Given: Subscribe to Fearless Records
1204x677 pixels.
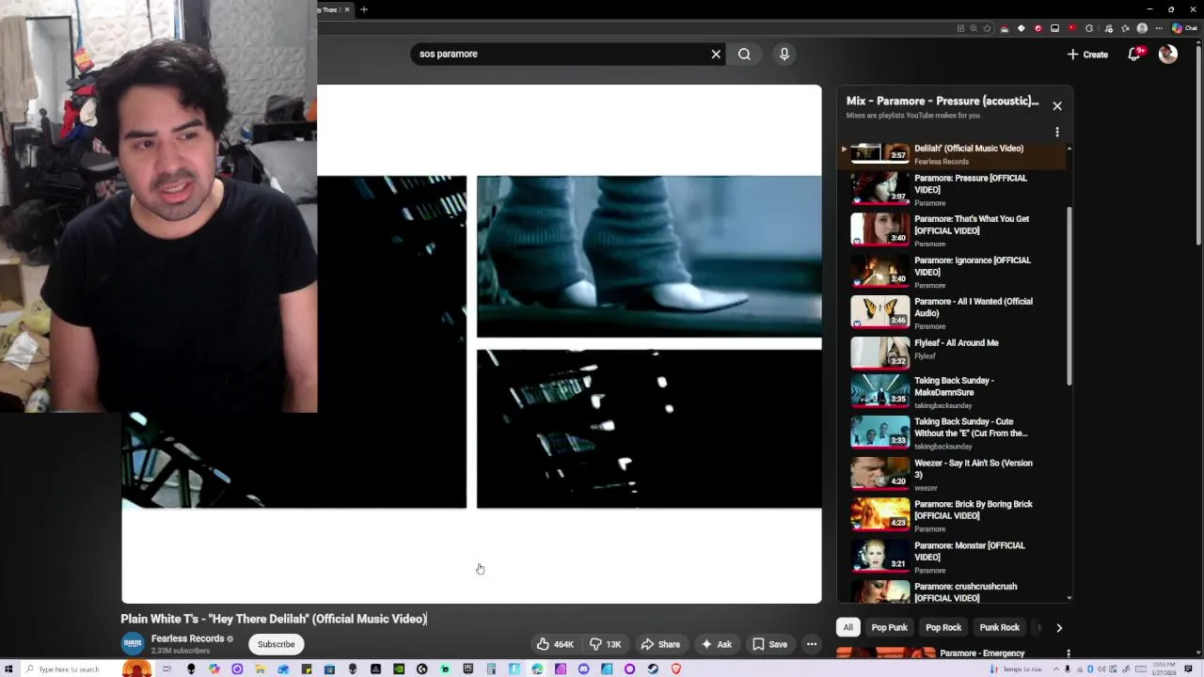Looking at the screenshot, I should point(277,644).
